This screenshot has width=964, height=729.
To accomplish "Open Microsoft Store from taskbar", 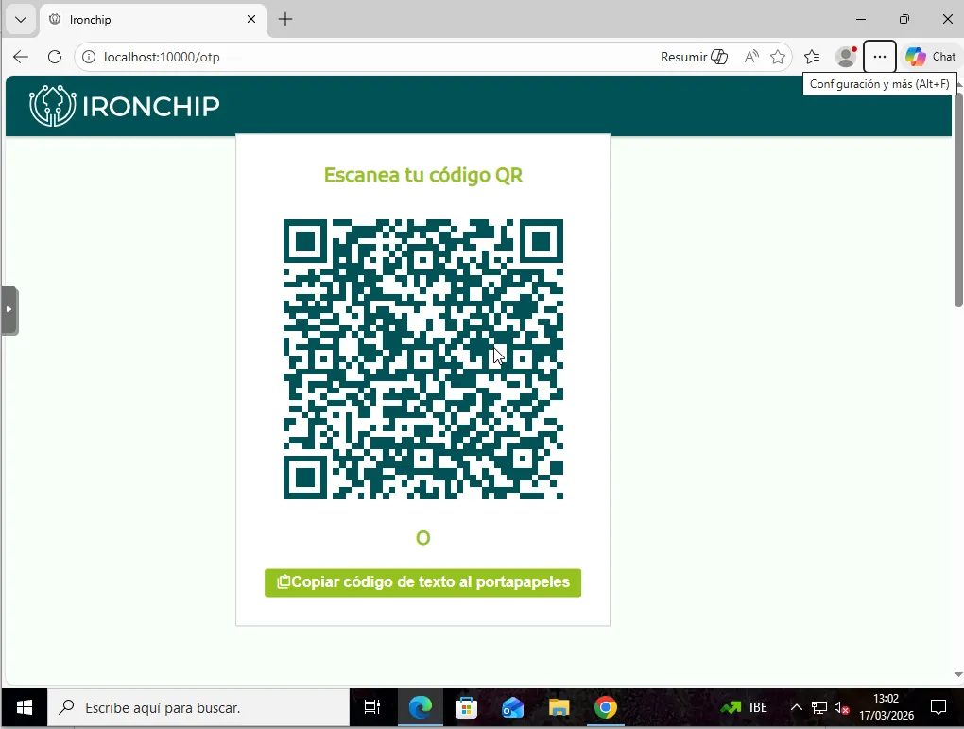I will coord(467,707).
